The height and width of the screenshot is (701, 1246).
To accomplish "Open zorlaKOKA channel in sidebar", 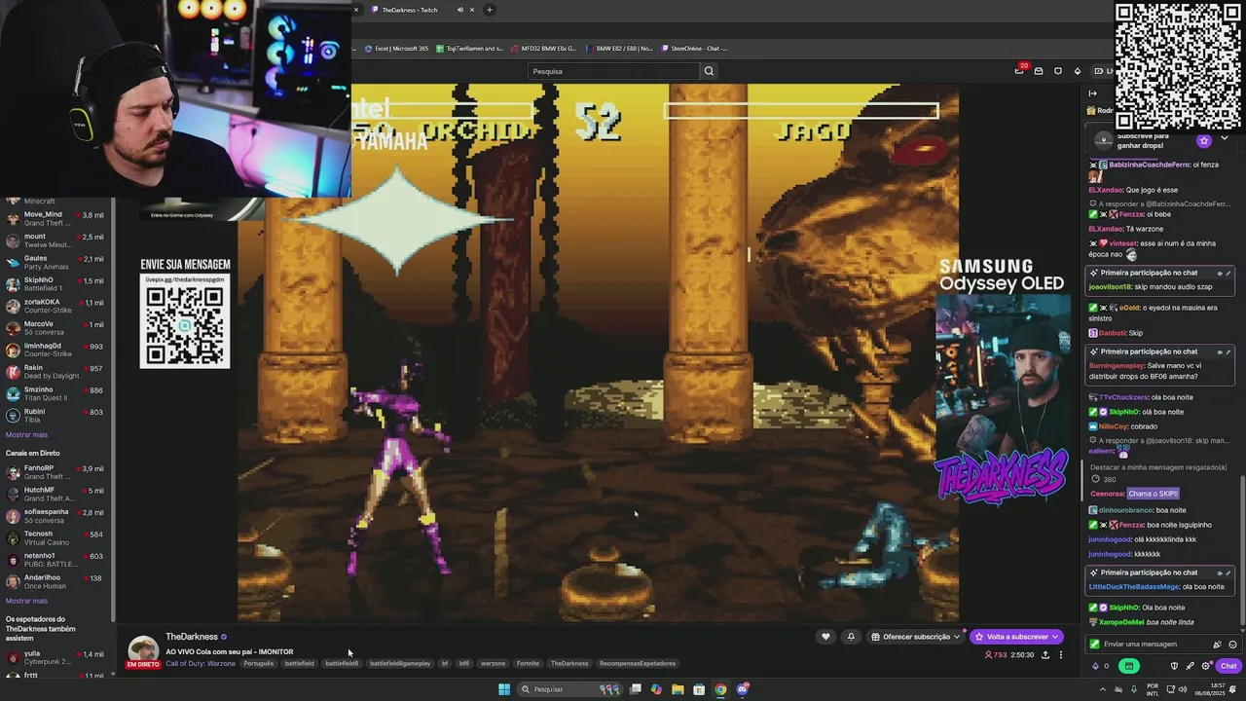I will point(55,306).
